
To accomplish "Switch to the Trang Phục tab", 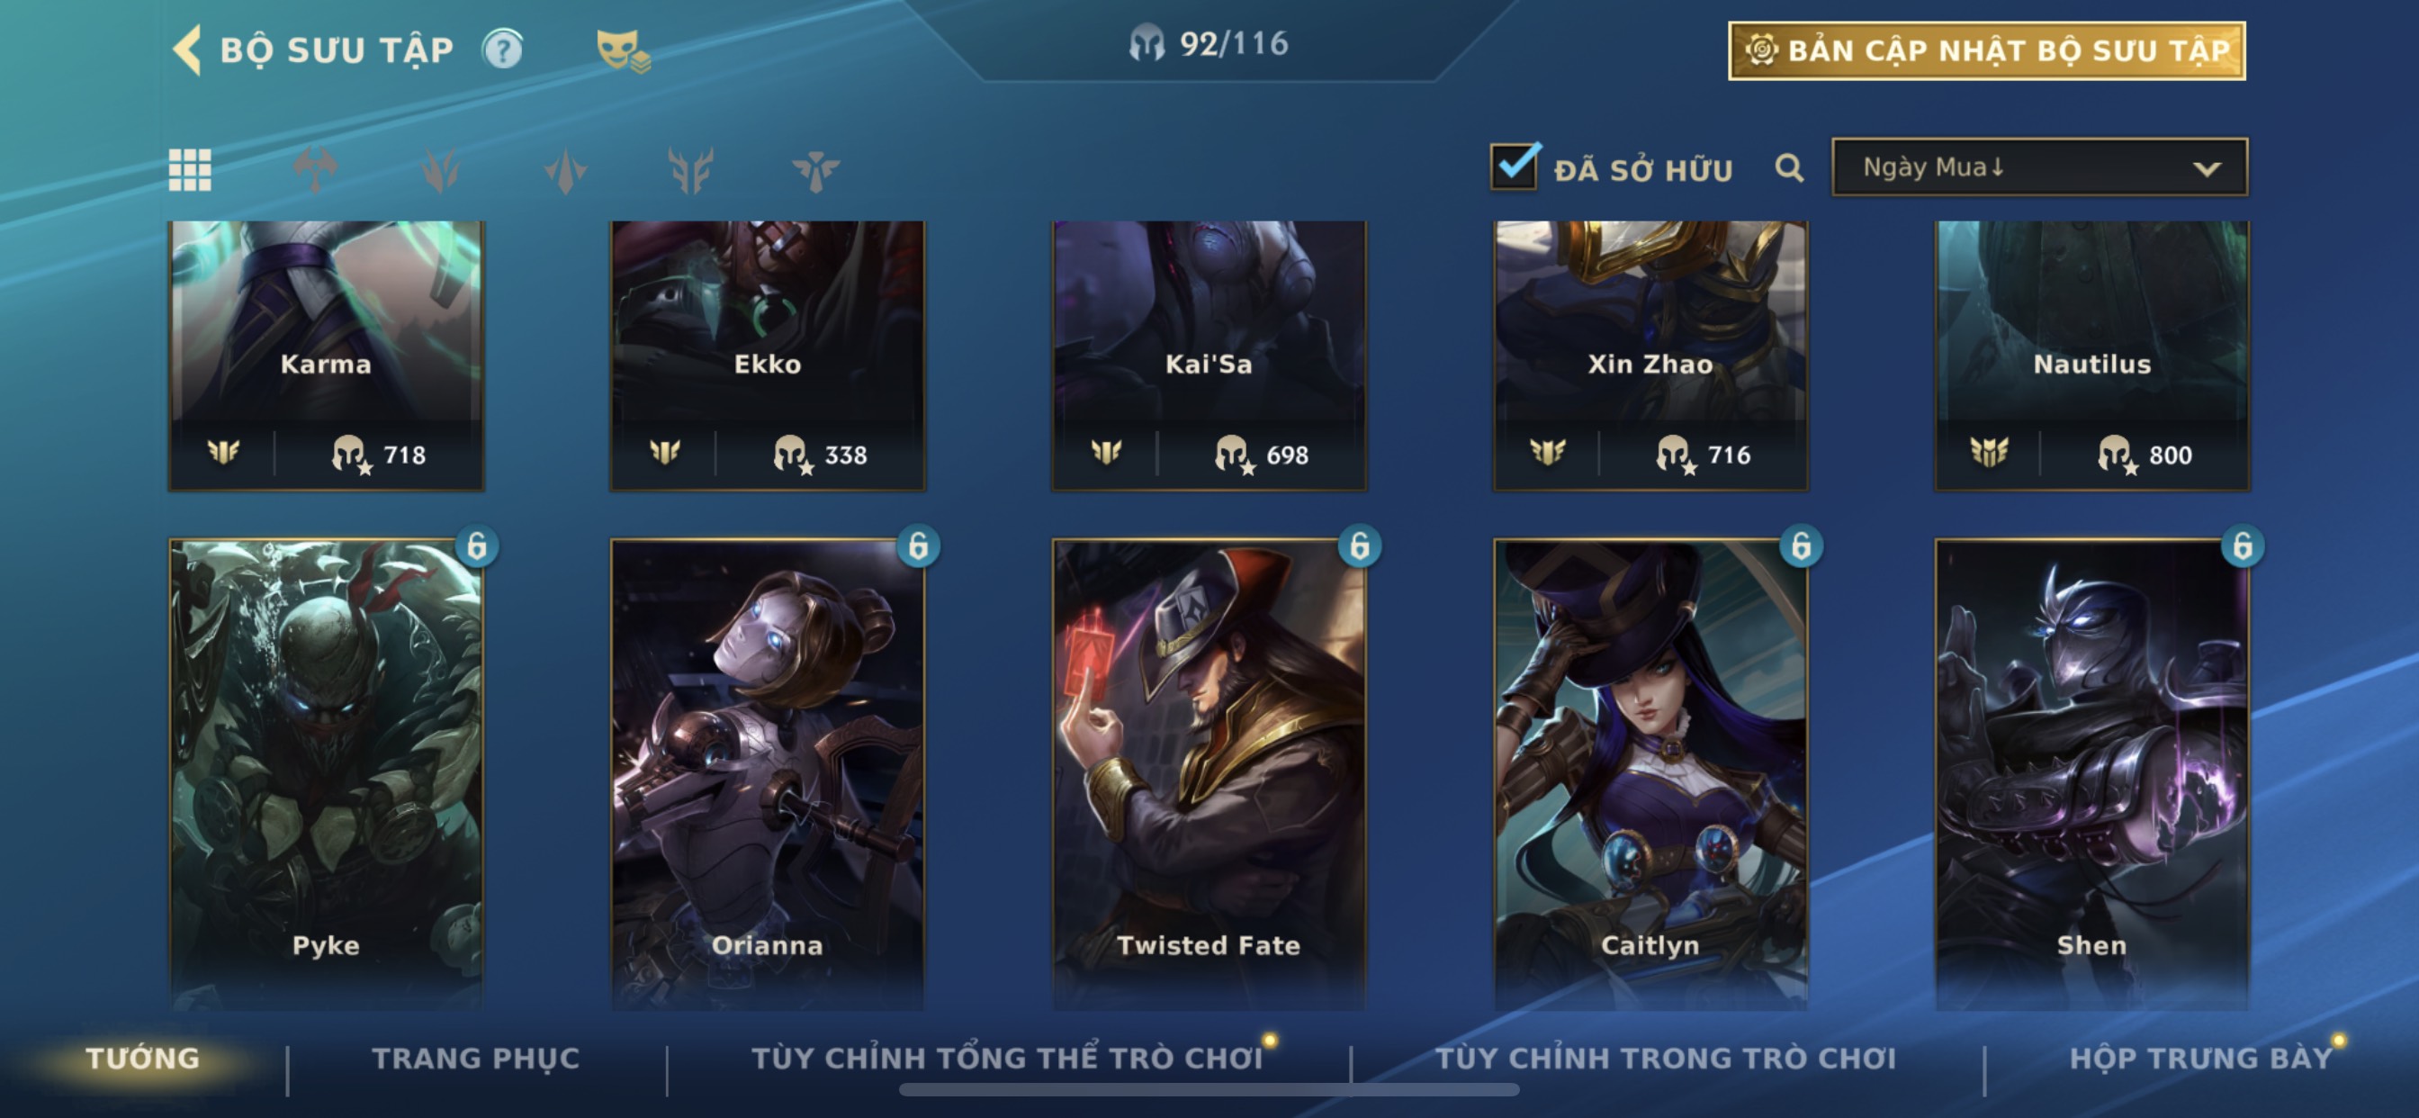I will tap(475, 1058).
